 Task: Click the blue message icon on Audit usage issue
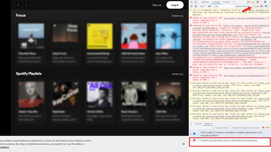coord(194,134)
